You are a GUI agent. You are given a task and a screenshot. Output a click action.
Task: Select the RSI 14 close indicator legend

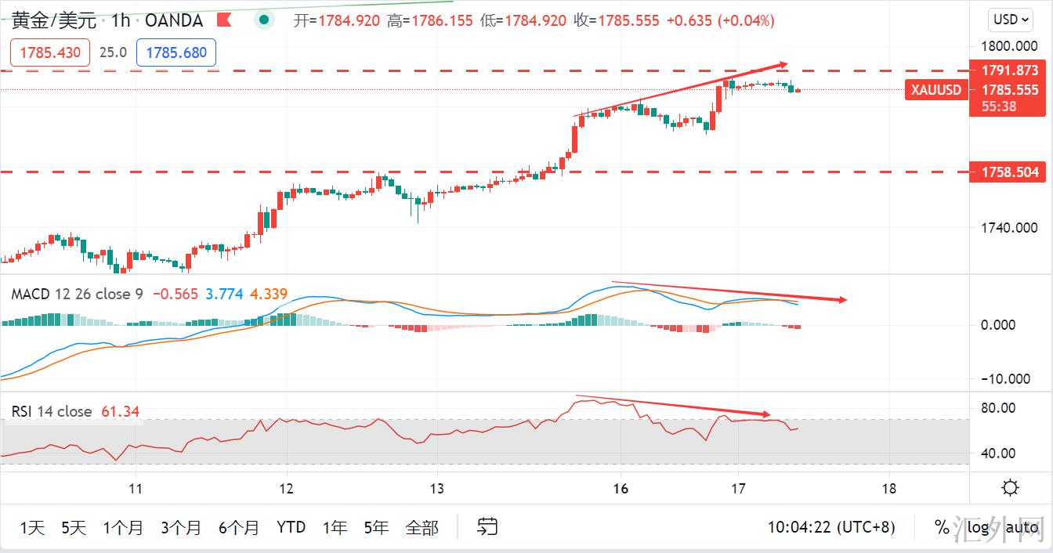point(52,411)
